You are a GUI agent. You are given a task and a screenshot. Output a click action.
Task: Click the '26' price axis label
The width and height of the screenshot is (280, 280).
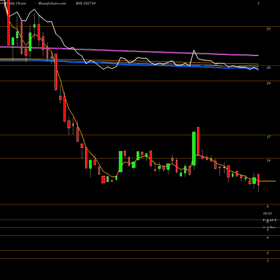(268, 68)
